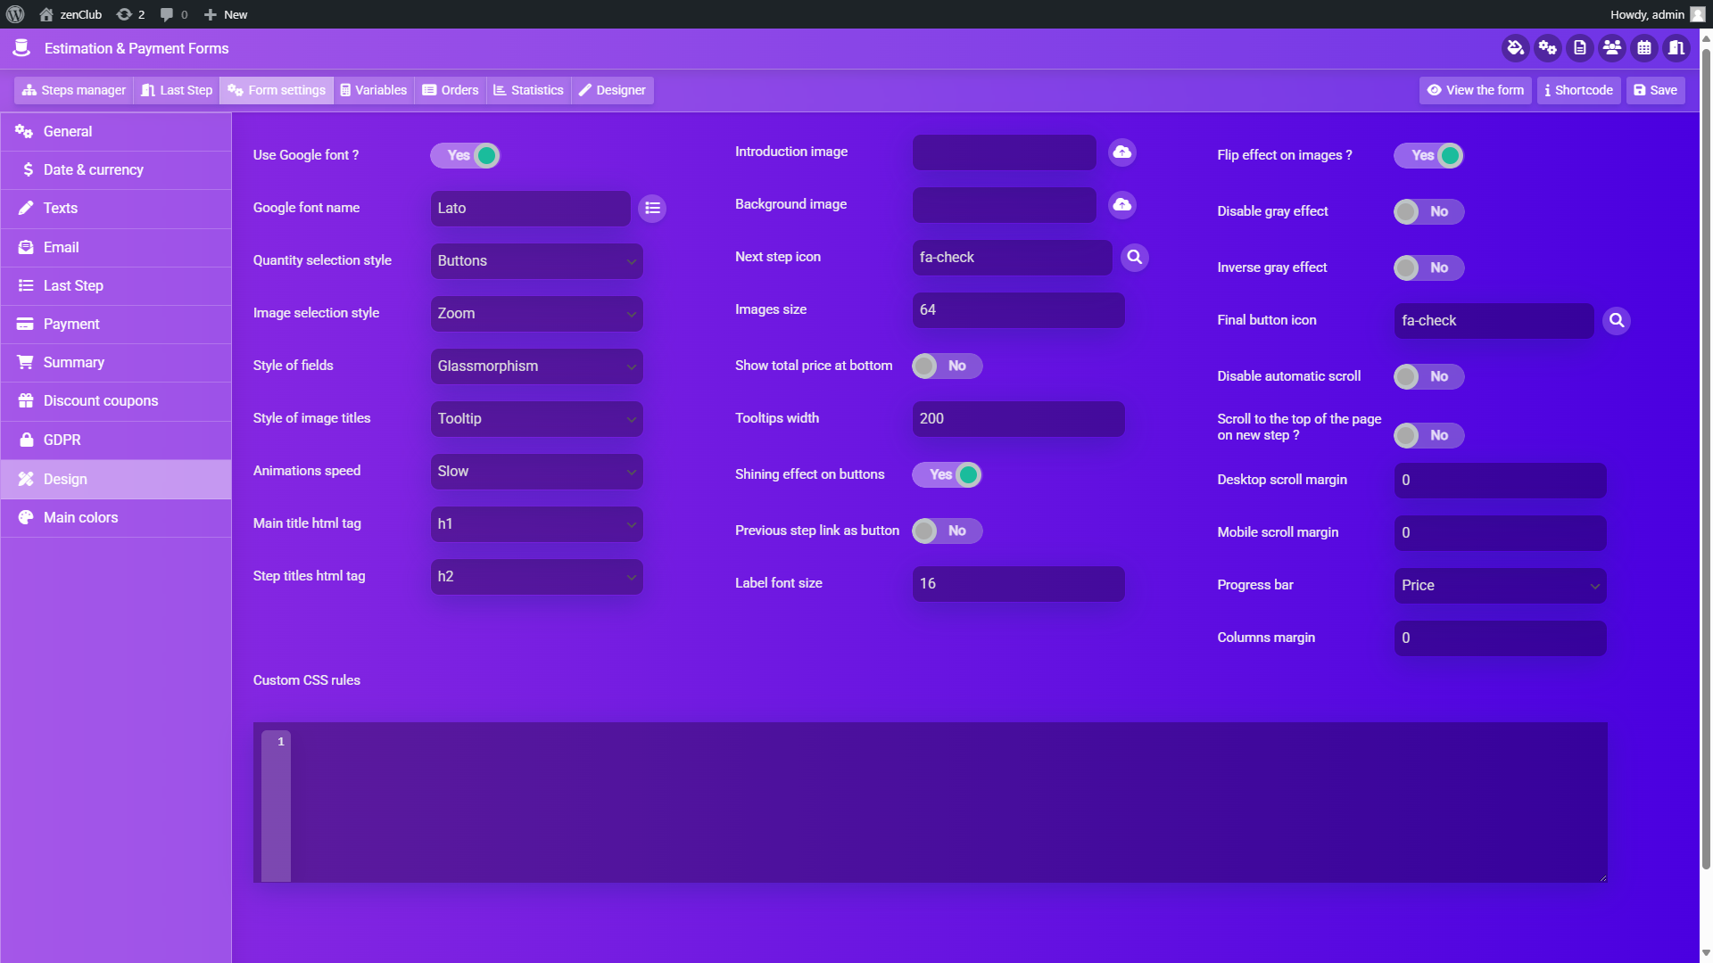Select Main colors in sidebar
This screenshot has width=1713, height=963.
116,518
